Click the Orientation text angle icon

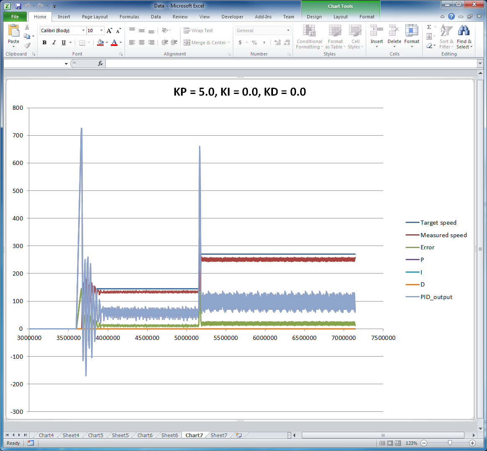point(165,30)
